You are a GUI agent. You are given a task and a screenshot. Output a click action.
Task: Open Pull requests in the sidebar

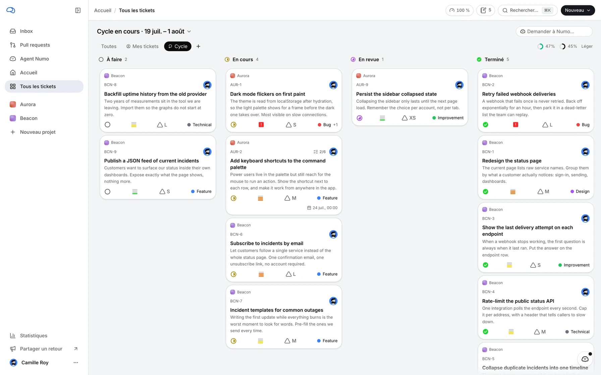point(44,45)
